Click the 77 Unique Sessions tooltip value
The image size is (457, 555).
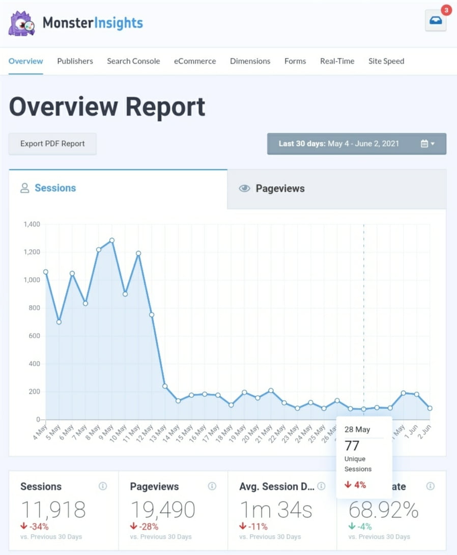(352, 446)
